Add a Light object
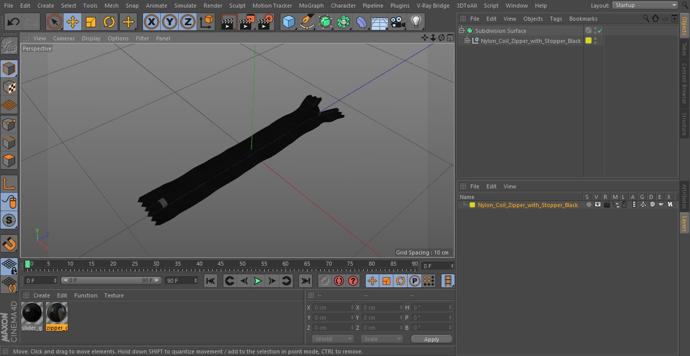The image size is (690, 356). tap(416, 22)
